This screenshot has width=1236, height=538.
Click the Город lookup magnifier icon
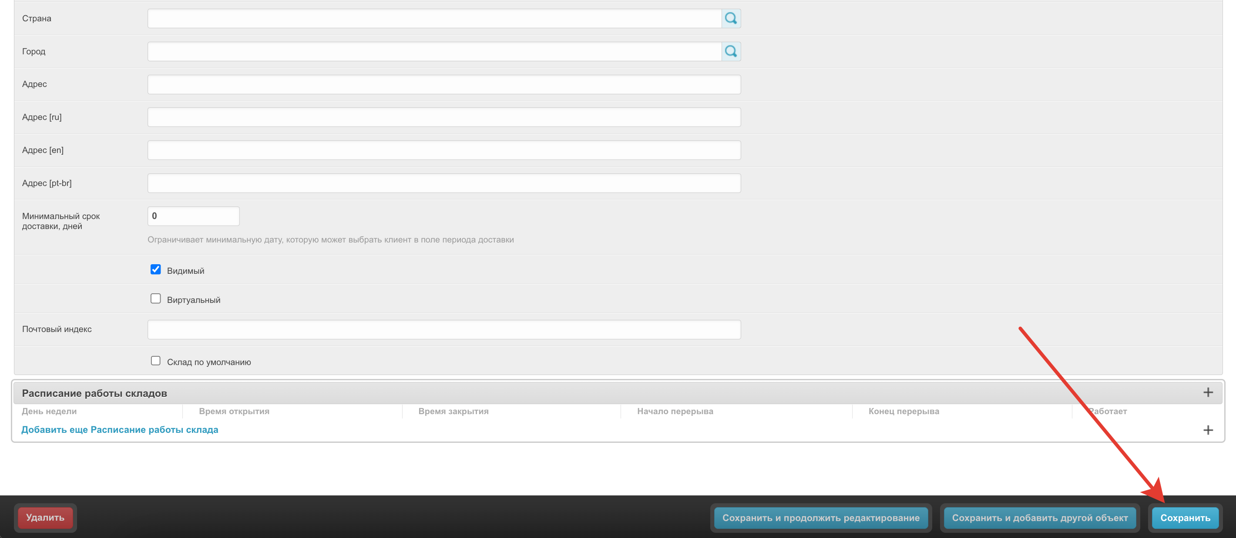click(x=731, y=51)
